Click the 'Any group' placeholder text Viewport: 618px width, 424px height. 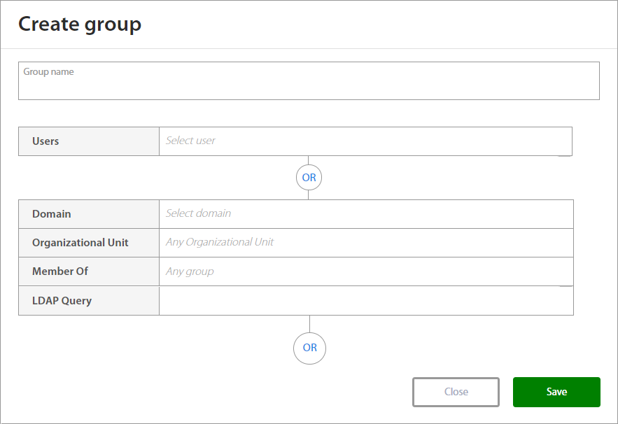pos(190,271)
